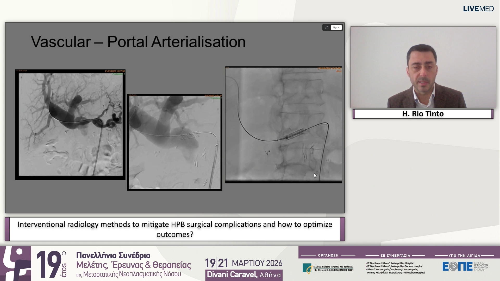Select the ΣΕ ΣΥΝΕΡΓΑΣΙΑ section header

point(395,256)
